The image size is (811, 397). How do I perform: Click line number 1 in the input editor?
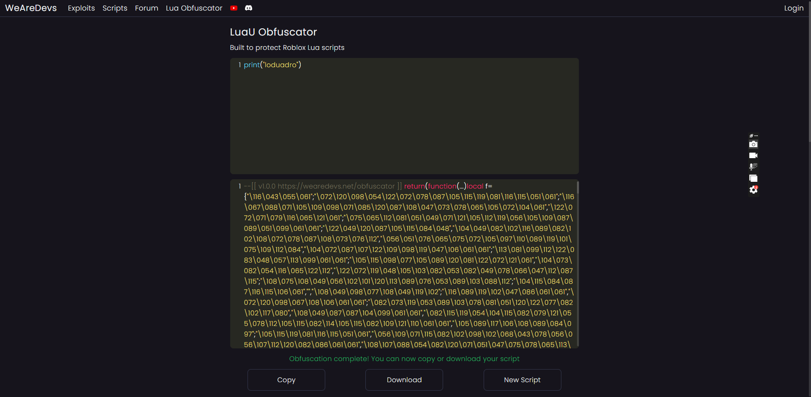coord(239,65)
